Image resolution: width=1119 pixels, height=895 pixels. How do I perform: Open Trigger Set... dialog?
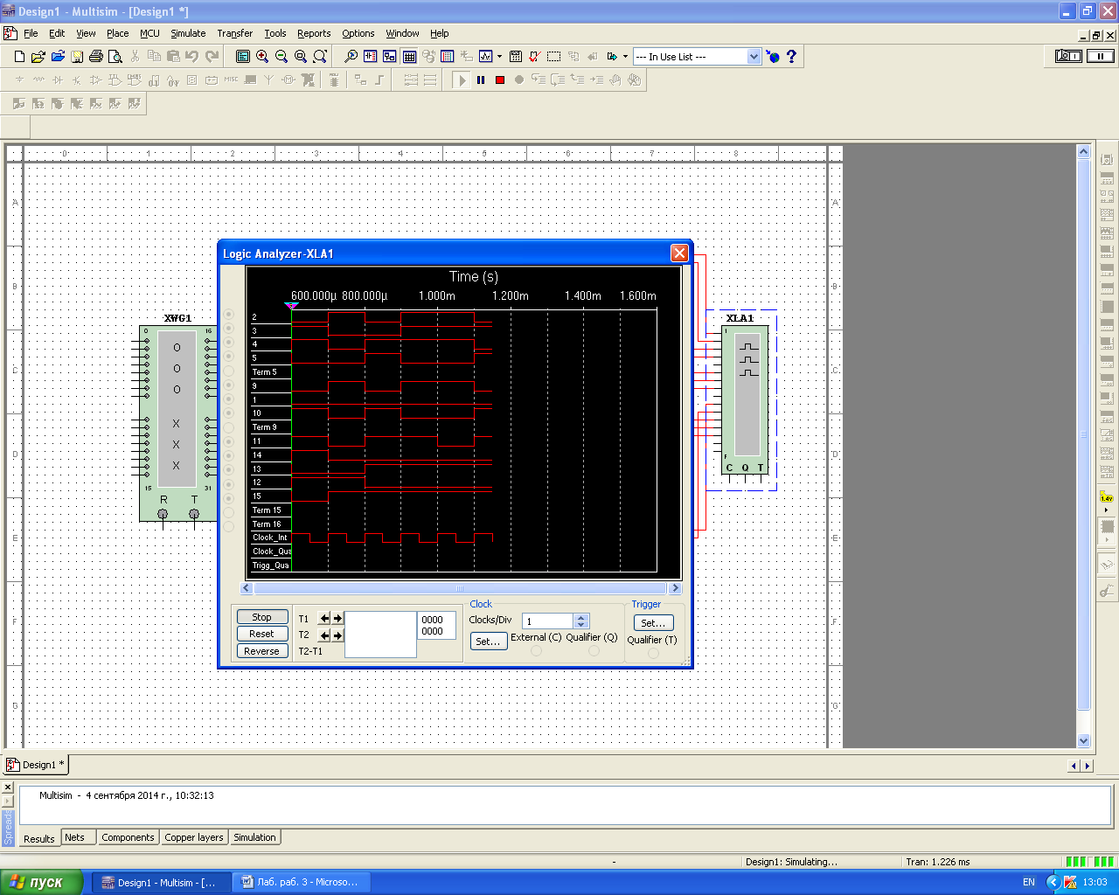click(653, 623)
